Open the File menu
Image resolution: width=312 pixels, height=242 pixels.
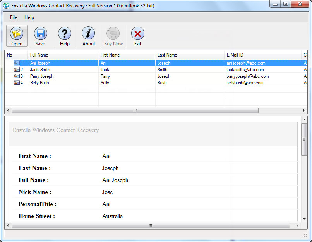pos(14,17)
